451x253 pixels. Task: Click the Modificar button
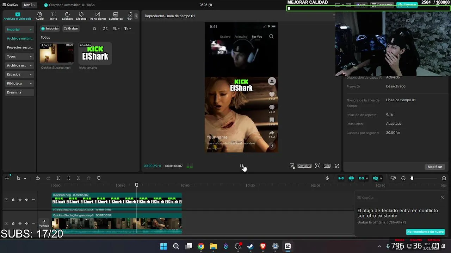435,167
